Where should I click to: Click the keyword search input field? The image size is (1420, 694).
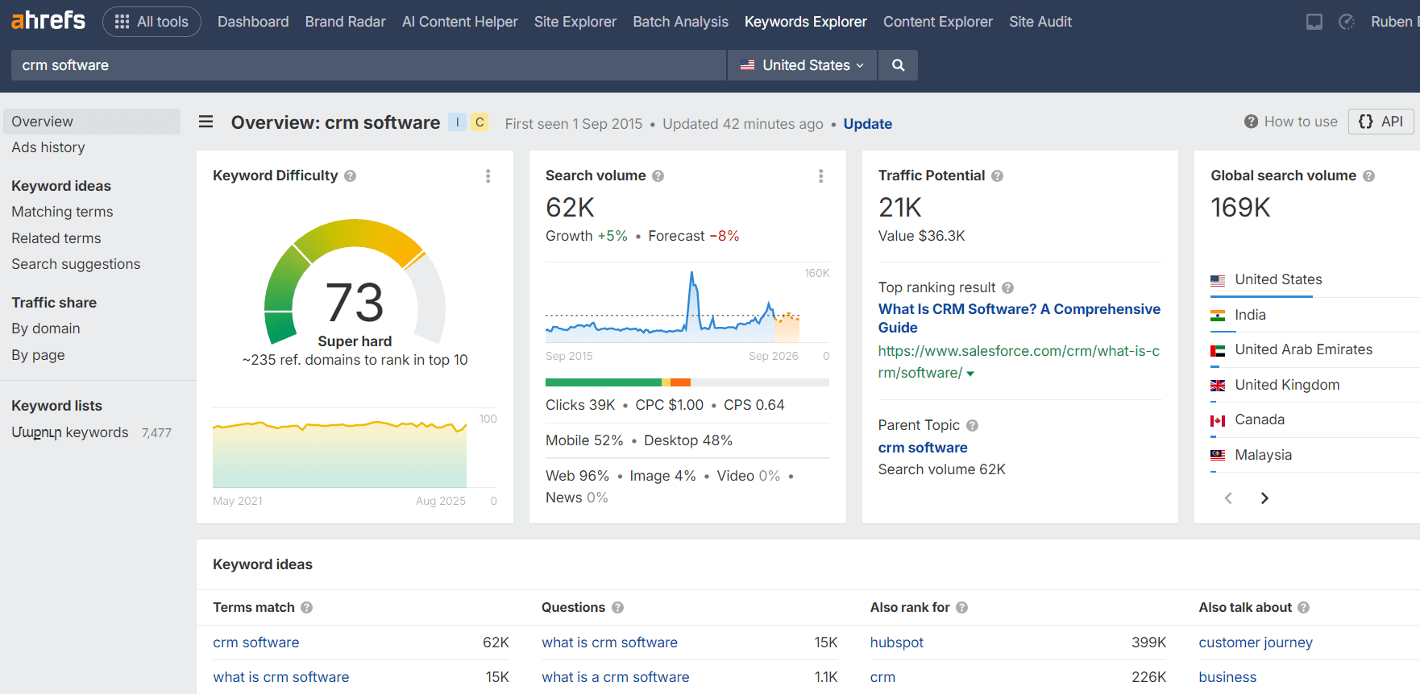click(368, 65)
